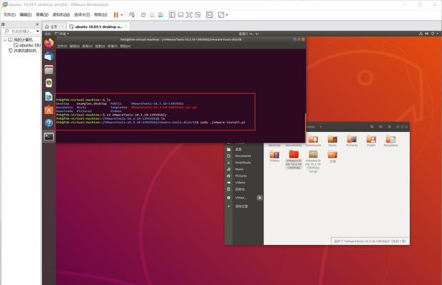The height and width of the screenshot is (285, 442).
Task: Select 我的计算机 in library tree
Action: click(x=23, y=40)
